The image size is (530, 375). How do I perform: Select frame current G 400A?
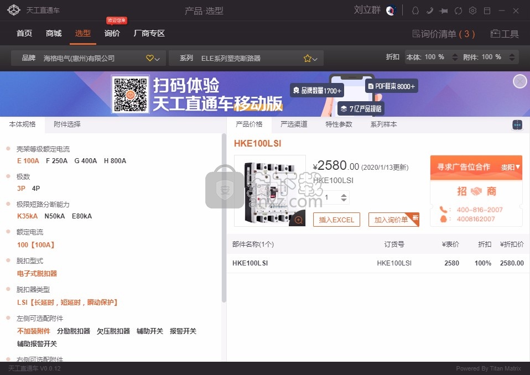tap(86, 161)
